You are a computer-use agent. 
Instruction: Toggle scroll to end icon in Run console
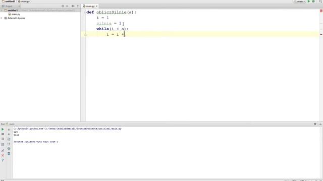[9, 144]
